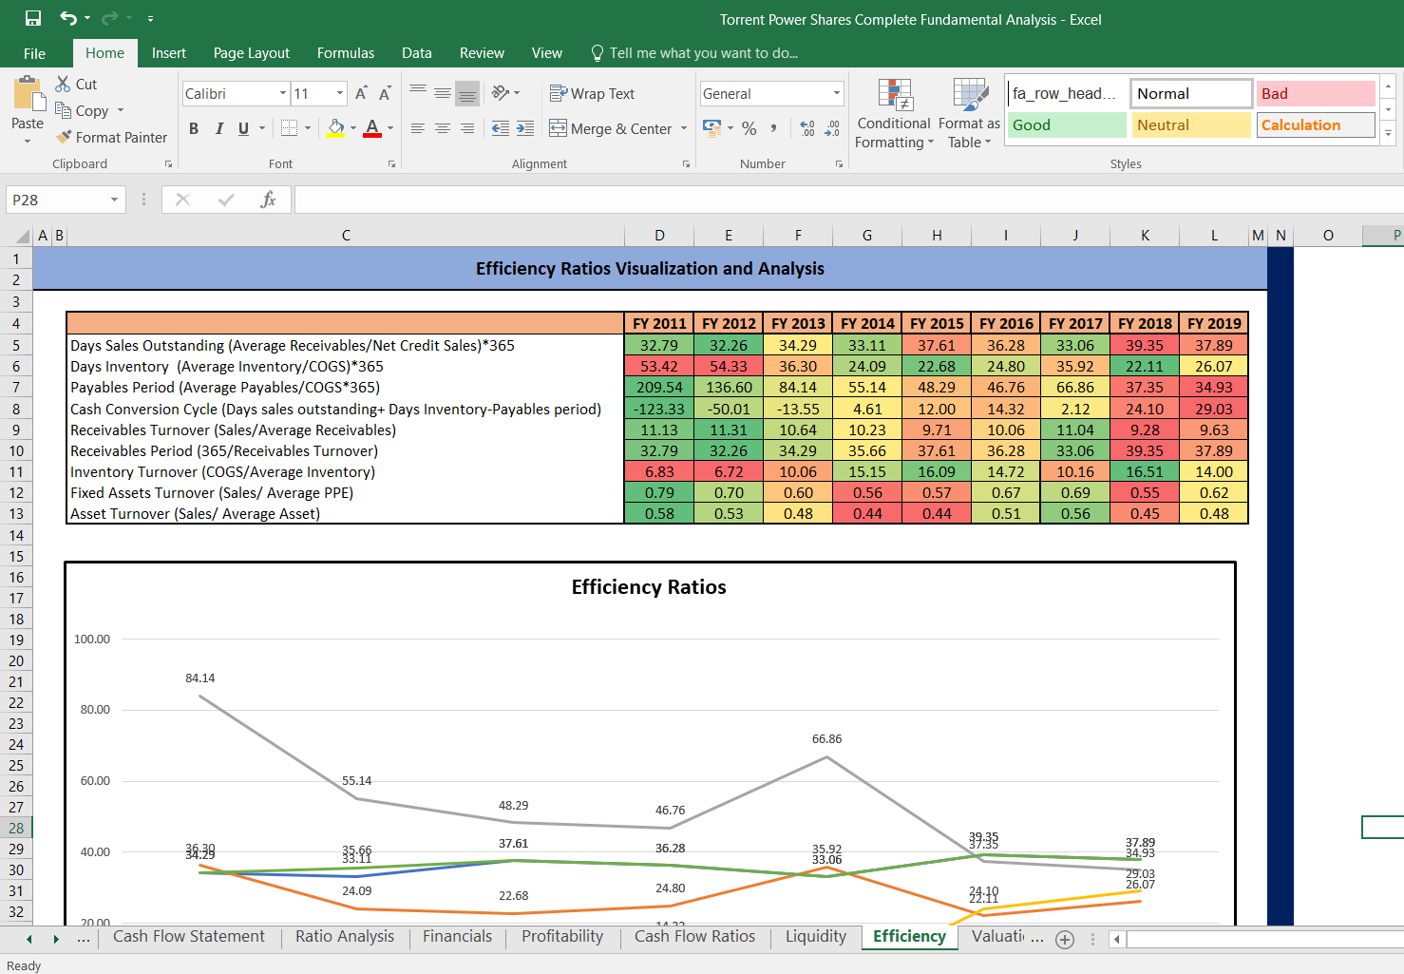The image size is (1404, 974).
Task: Click Merge & Center button
Action: tap(611, 128)
